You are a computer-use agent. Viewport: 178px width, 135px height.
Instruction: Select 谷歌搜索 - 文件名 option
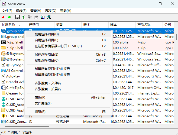[x=48, y=83]
